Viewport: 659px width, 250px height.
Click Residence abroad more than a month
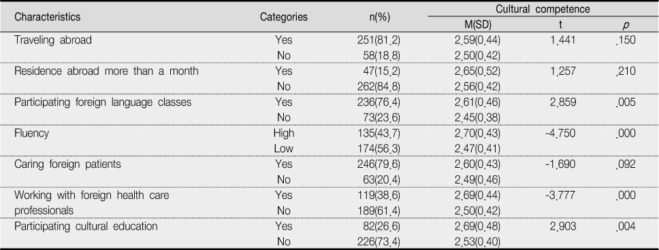click(106, 71)
